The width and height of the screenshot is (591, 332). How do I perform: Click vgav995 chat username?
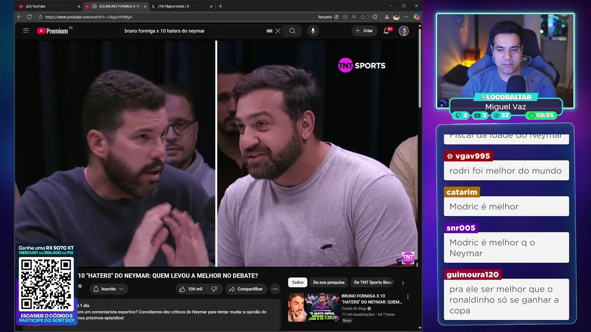point(468,156)
